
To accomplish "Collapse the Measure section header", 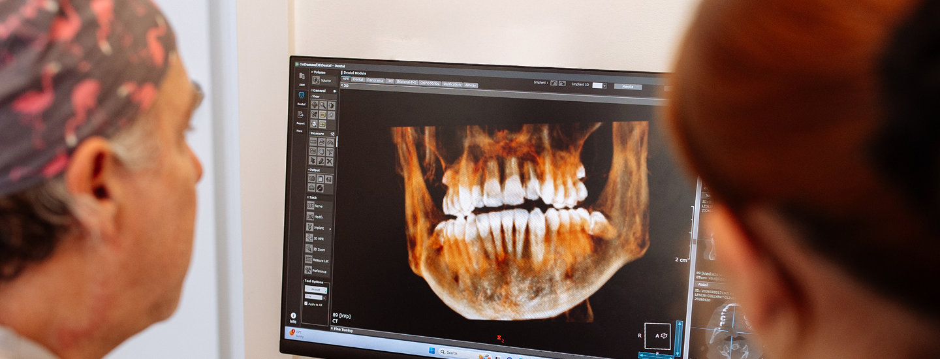I will coord(317,133).
